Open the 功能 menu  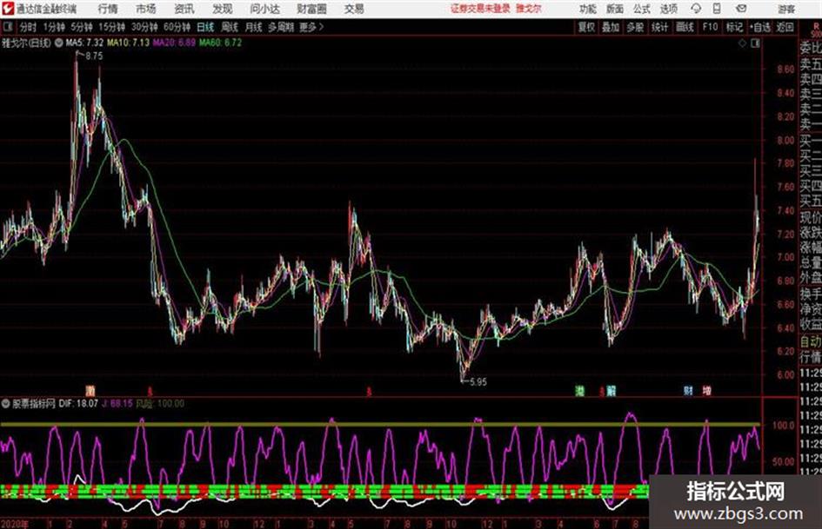[588, 9]
